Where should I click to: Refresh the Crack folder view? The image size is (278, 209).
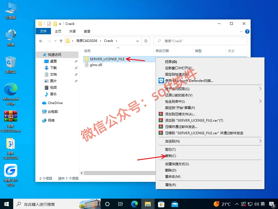pos(146,41)
